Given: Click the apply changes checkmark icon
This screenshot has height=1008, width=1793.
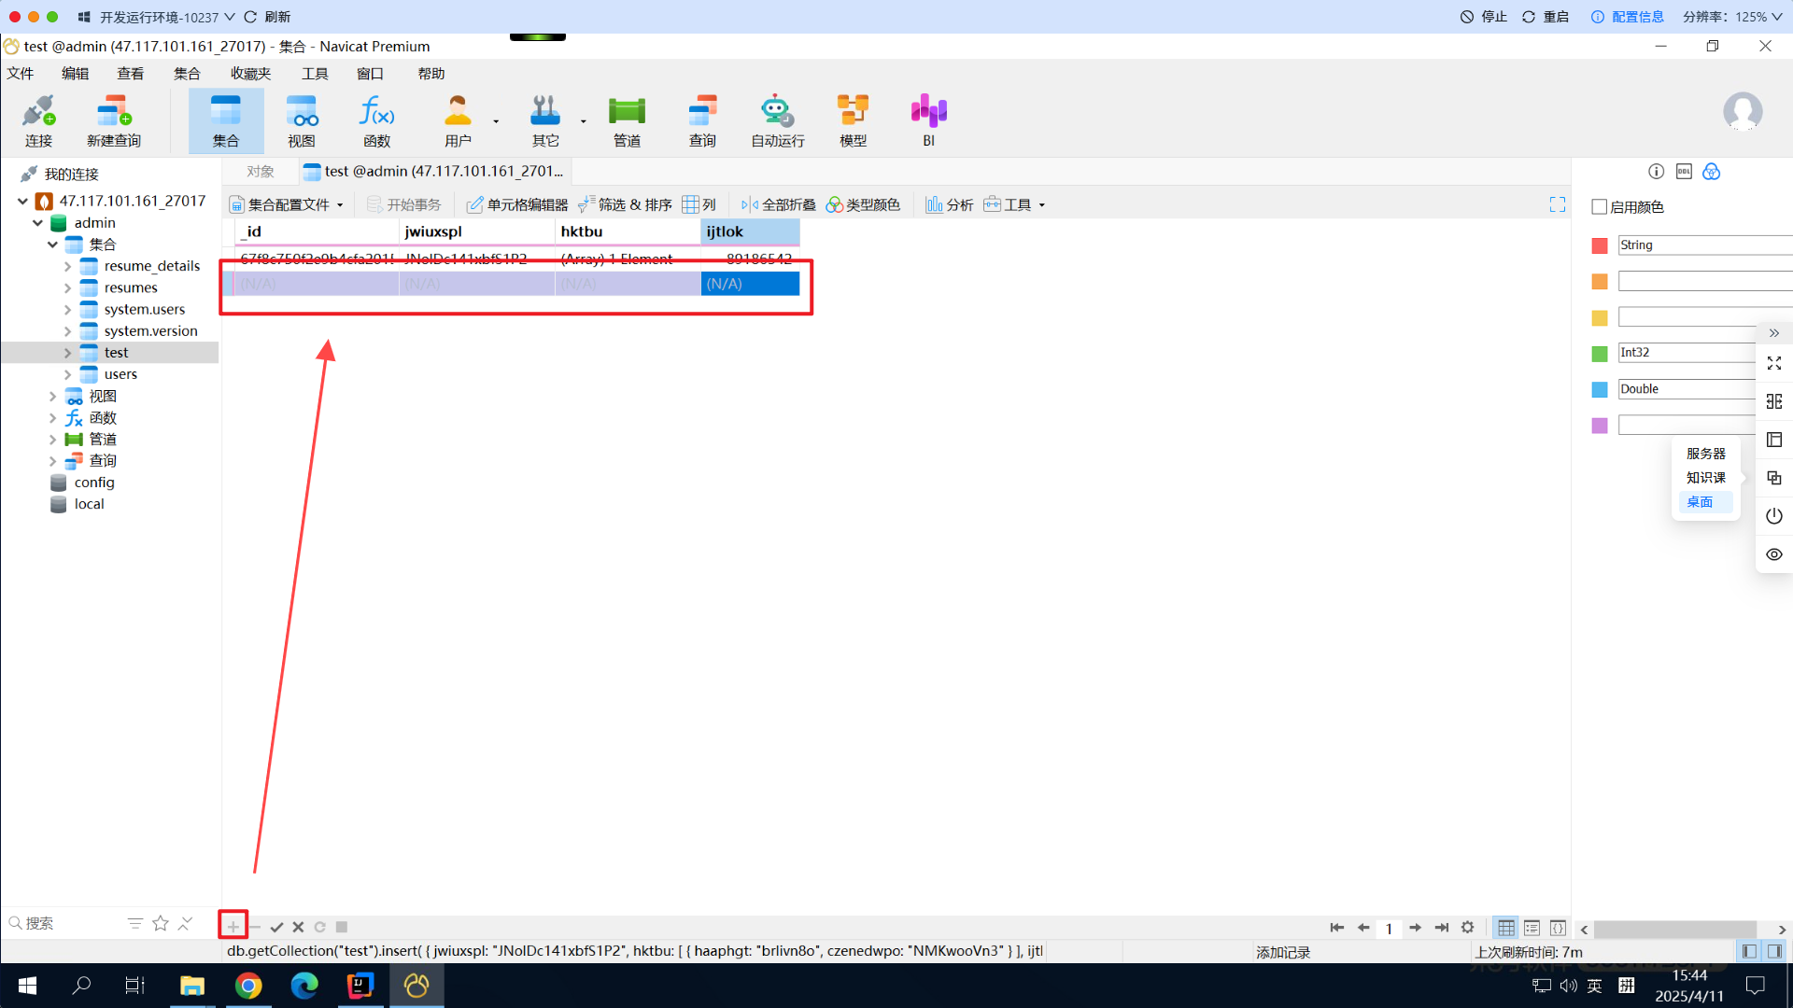Looking at the screenshot, I should (x=276, y=927).
